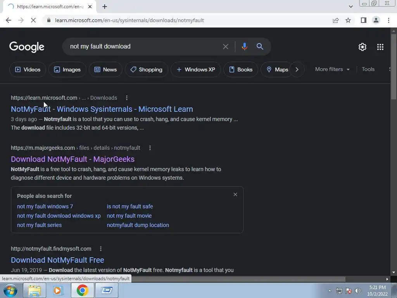This screenshot has width=397, height=298.
Task: Open the fourth taskbar application window
Action: click(107, 290)
